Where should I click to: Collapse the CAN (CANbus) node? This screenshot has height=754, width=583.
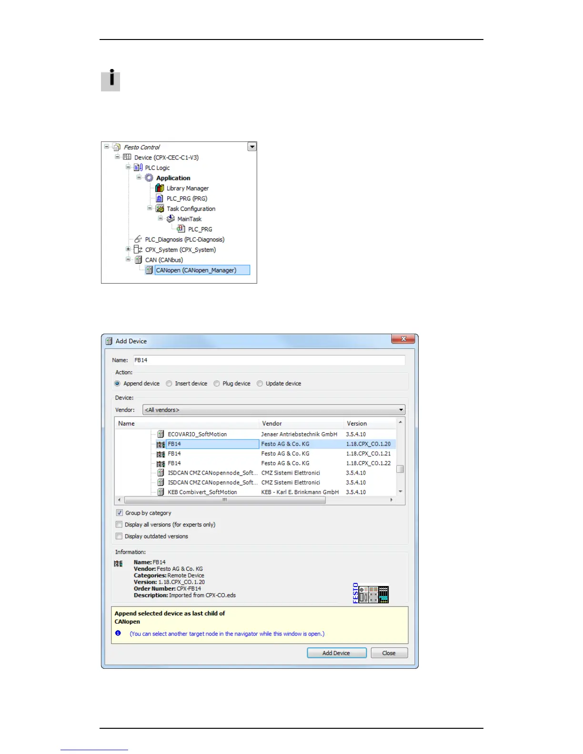(128, 259)
